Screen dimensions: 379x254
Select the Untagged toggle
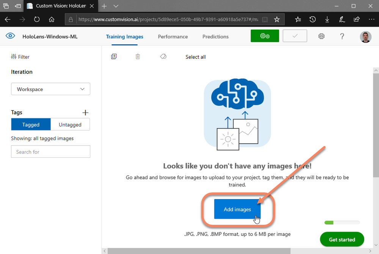(70, 125)
